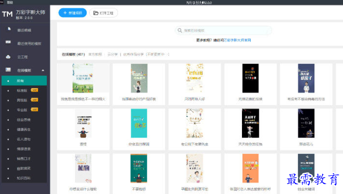Open the 那些花儿 guitar template thumbnail

(306, 124)
